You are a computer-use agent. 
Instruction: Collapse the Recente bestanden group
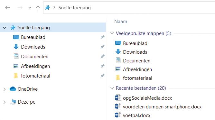point(112,88)
